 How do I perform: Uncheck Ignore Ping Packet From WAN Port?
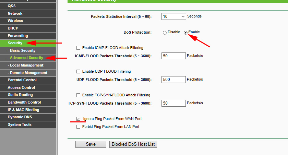coord(79,119)
